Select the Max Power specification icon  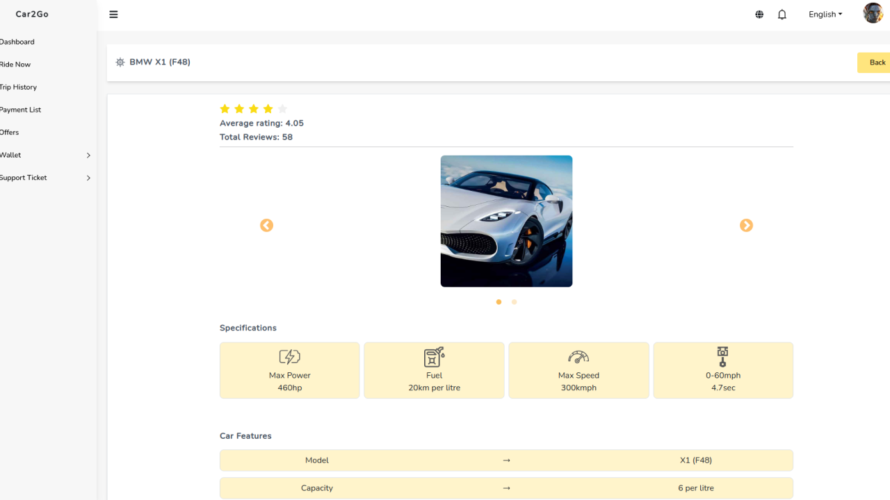(x=289, y=356)
